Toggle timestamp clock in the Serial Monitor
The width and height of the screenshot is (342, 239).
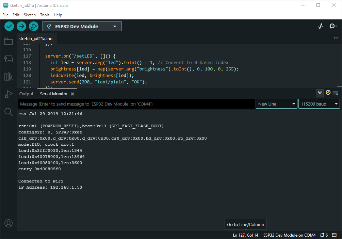point(328,93)
